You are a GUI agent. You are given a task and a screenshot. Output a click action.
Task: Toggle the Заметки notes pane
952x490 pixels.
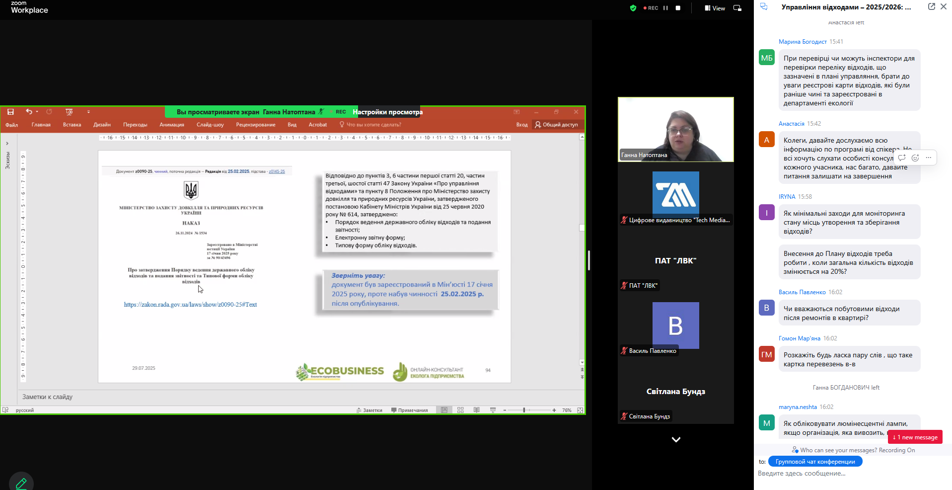(x=369, y=410)
